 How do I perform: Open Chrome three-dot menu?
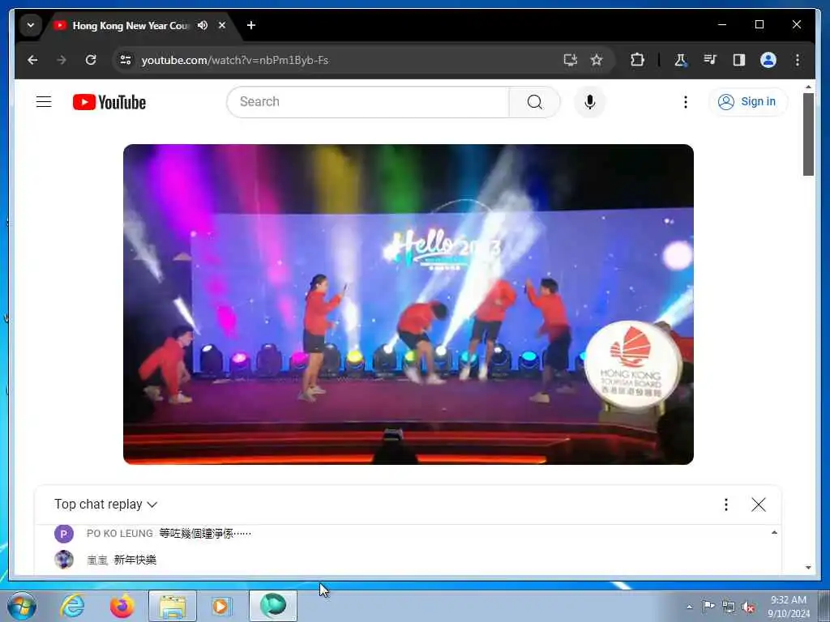(x=798, y=60)
